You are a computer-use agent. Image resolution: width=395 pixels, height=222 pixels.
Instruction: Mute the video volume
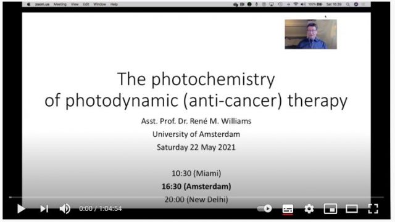tap(65, 208)
